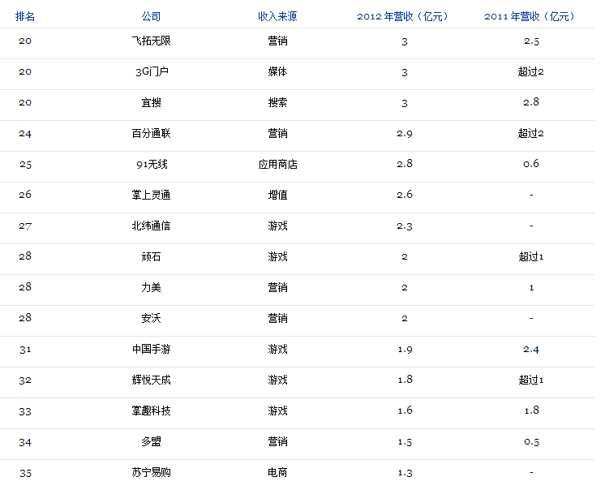Click 2012 revenue 2.9 for 百分通联
Viewport: 605px width, 490px height.
[405, 134]
